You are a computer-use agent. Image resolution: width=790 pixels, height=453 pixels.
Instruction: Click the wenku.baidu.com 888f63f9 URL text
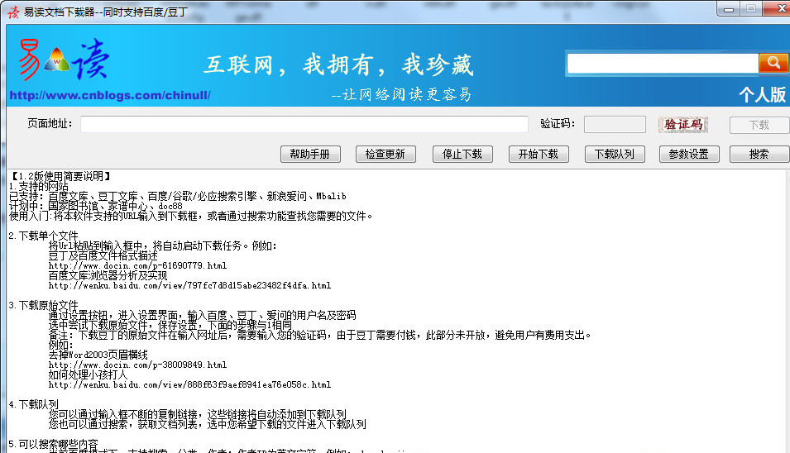pos(189,384)
